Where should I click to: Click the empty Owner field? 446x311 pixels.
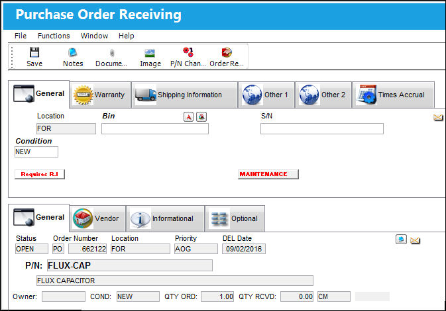[64, 296]
